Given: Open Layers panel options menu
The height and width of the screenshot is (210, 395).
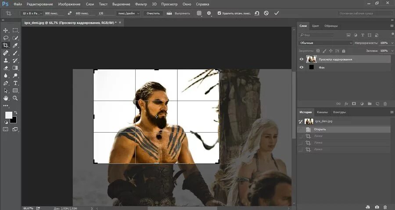Looking at the screenshot, I should (392, 26).
